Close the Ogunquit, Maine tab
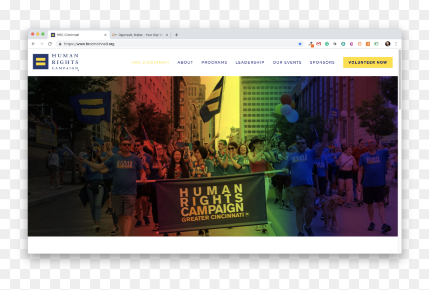This screenshot has width=429, height=290. click(167, 35)
